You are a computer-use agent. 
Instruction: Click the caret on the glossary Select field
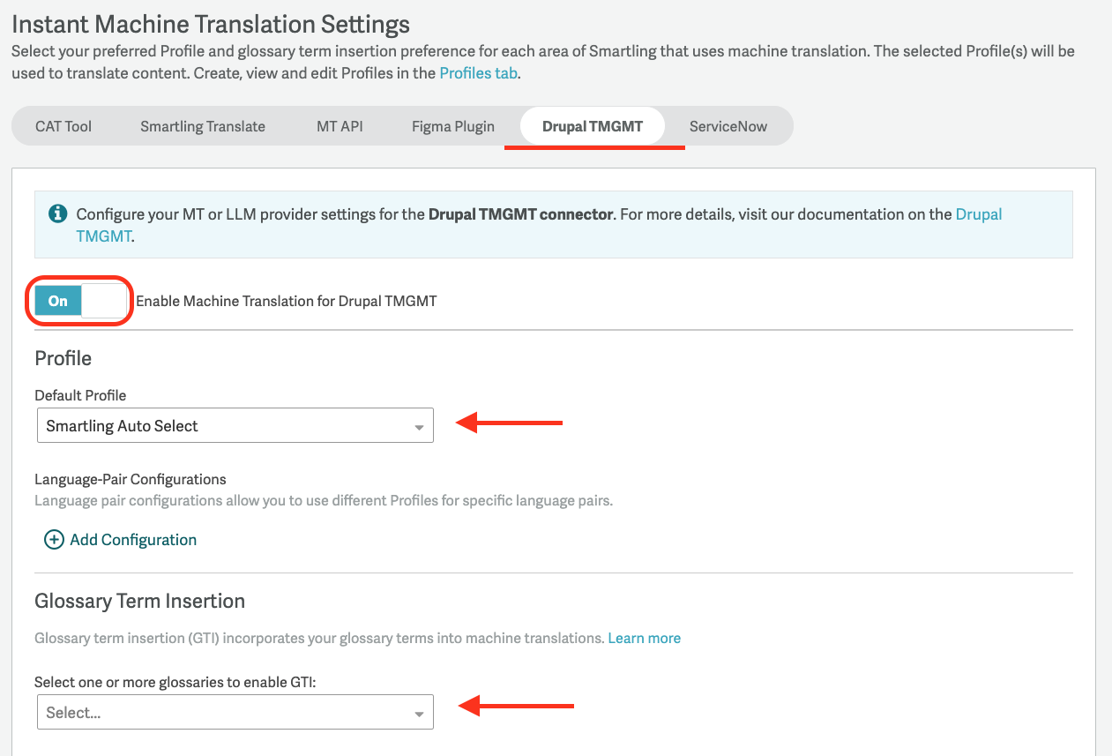pos(419,714)
